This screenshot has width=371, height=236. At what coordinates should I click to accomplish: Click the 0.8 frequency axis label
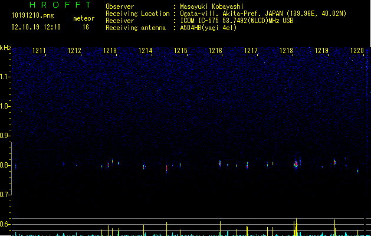pos(5,165)
